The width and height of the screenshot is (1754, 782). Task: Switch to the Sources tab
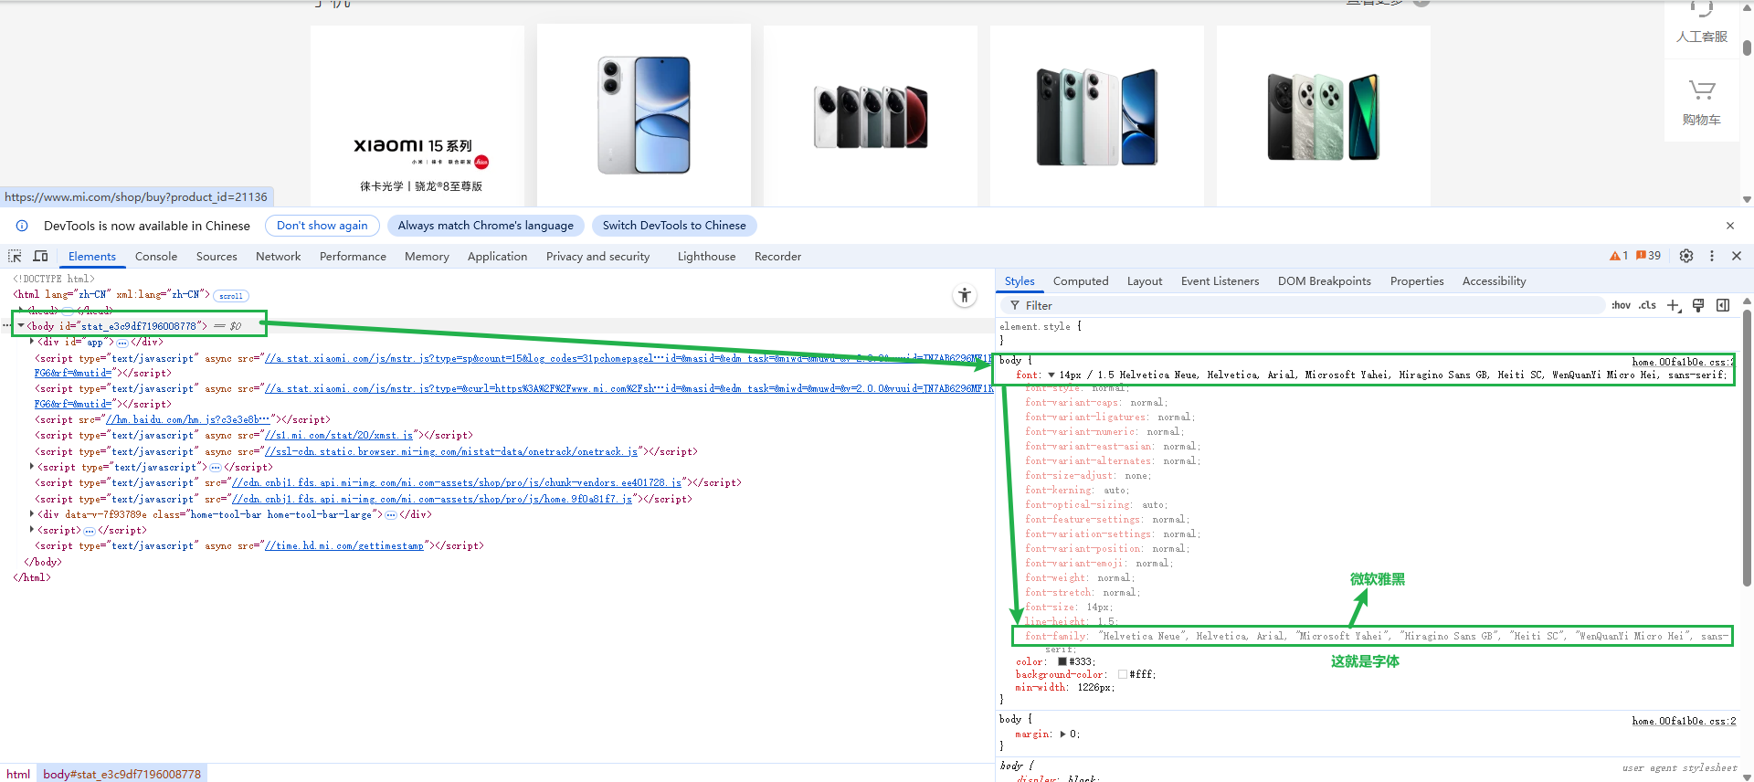pos(217,257)
